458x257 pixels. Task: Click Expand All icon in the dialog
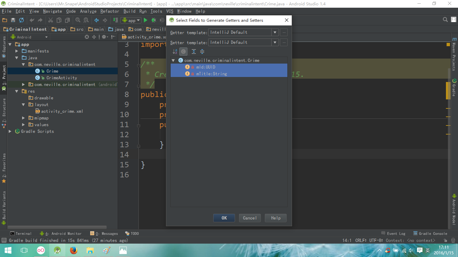[x=194, y=52]
